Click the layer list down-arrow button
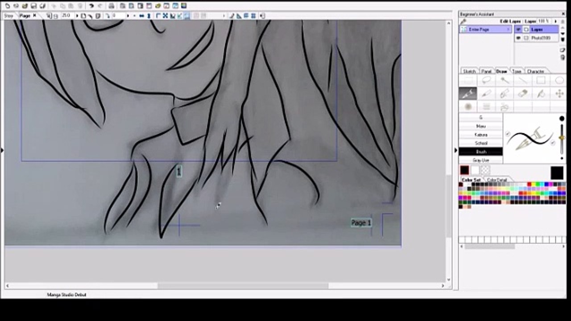This screenshot has height=321, width=571. point(563,33)
